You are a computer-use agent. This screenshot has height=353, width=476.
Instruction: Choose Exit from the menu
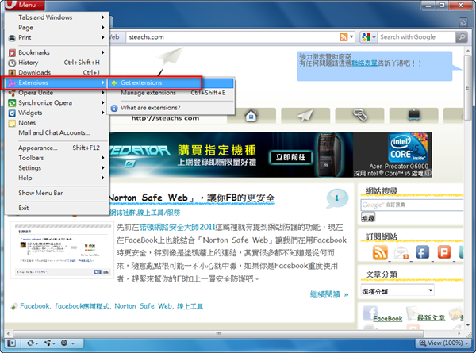pyautogui.click(x=57, y=208)
